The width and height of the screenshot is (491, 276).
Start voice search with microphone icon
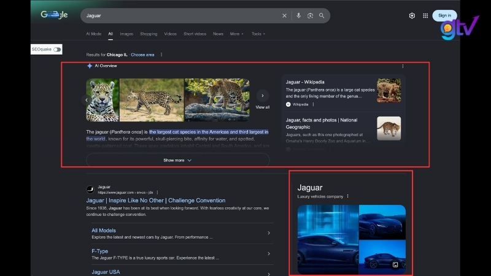tap(299, 16)
